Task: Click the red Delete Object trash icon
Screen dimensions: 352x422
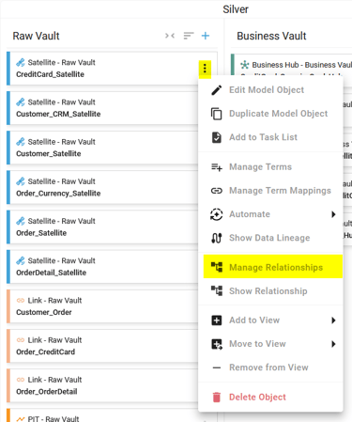Action: pyautogui.click(x=217, y=398)
